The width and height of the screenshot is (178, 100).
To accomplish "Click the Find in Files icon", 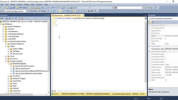I will tap(115, 8).
